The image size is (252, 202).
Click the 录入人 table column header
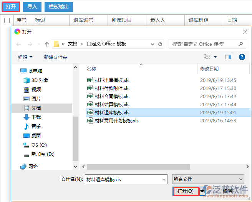(157, 20)
